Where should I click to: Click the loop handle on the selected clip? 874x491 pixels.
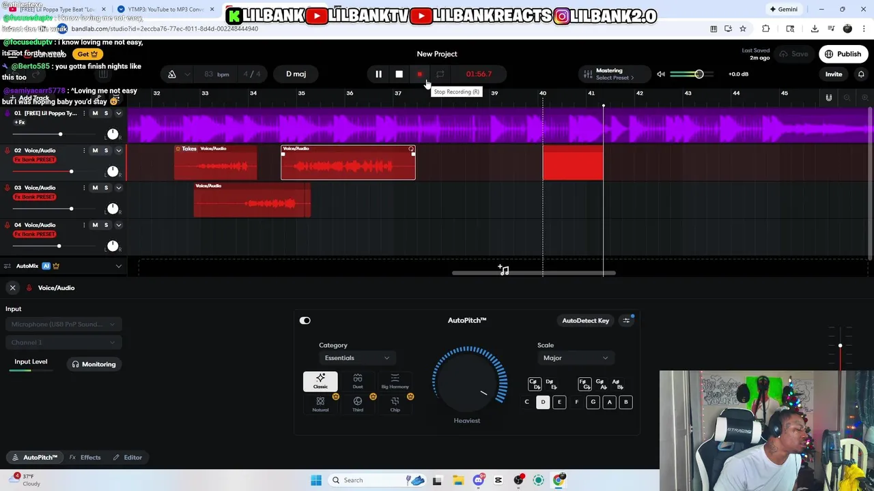coord(411,149)
